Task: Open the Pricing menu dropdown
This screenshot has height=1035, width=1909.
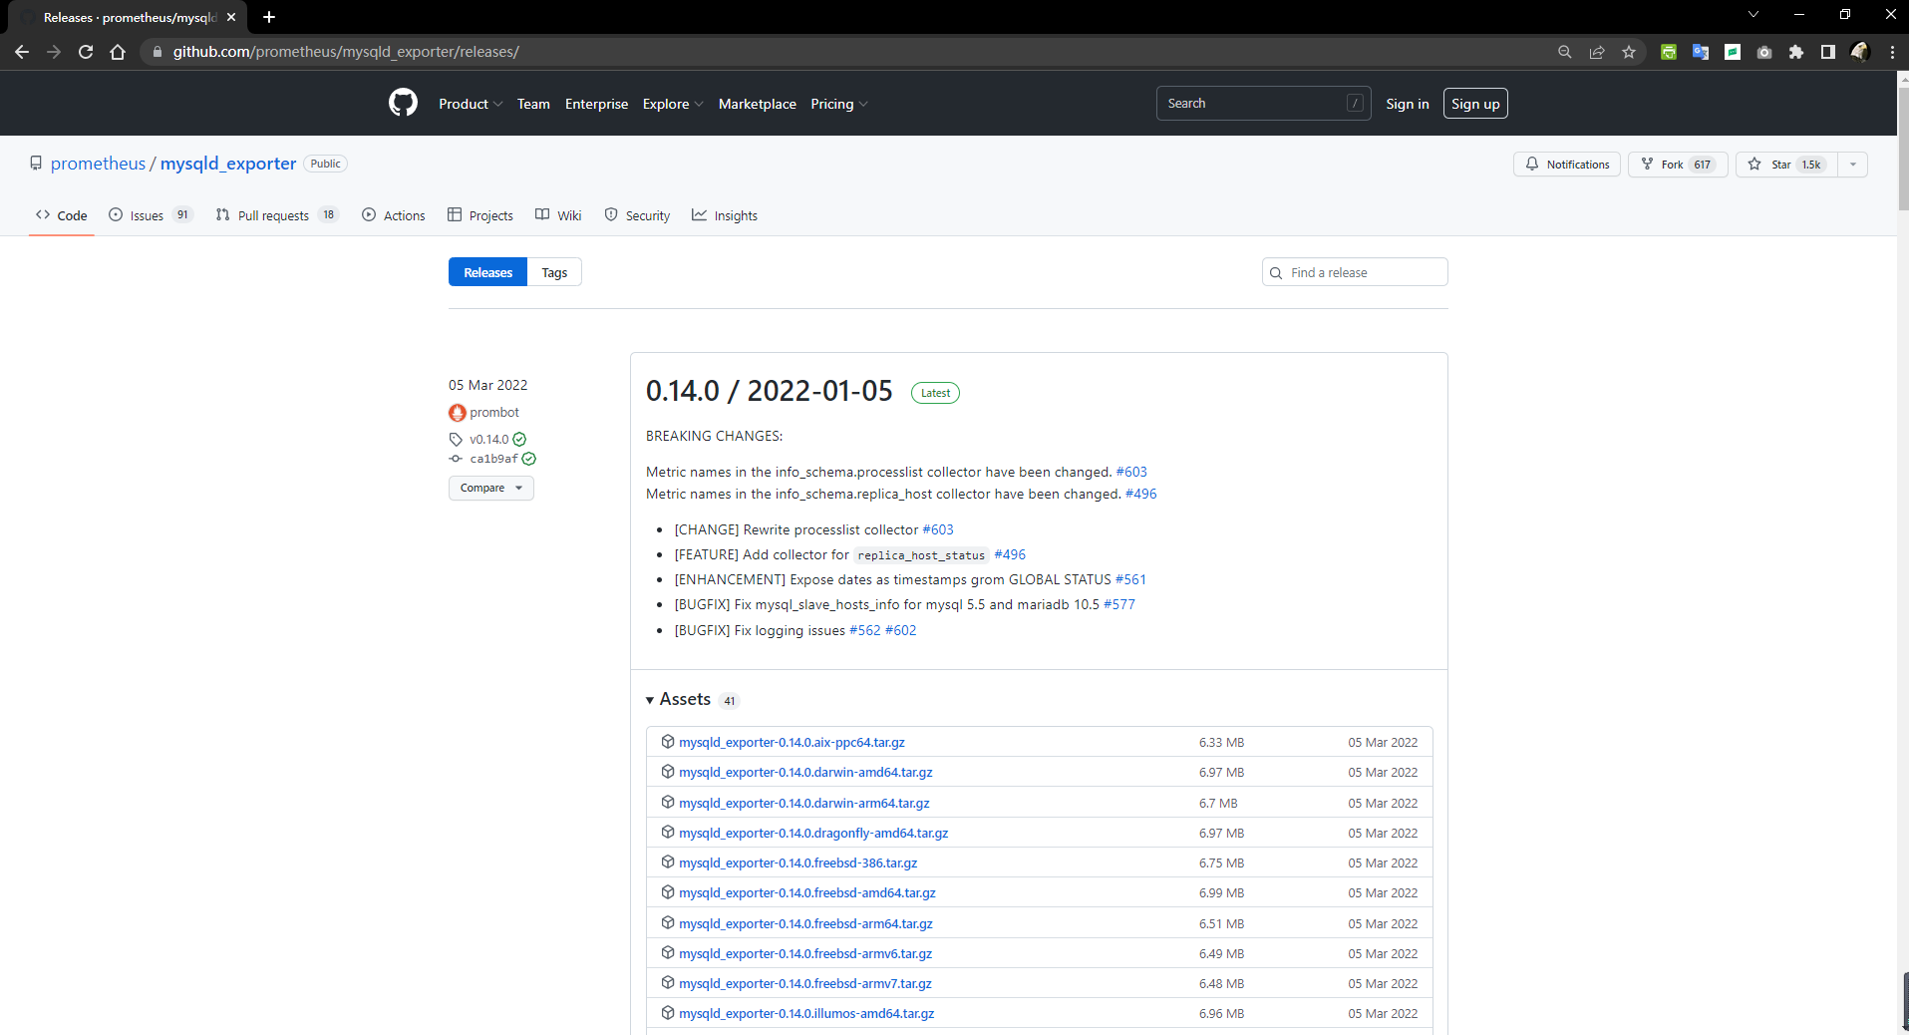Action: click(x=838, y=104)
